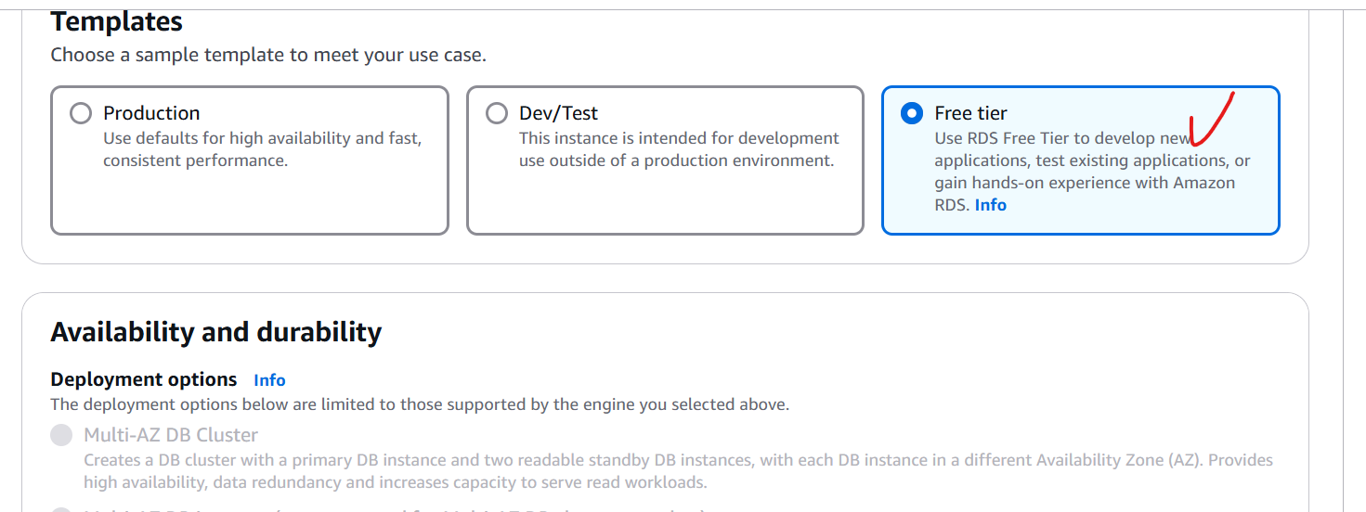The height and width of the screenshot is (512, 1366).
Task: Click the Availability and durability heading
Action: click(x=216, y=332)
